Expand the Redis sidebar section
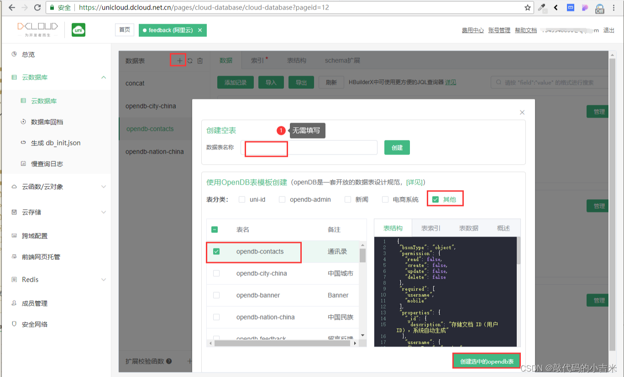Screen dimensions: 624x377 104,279
